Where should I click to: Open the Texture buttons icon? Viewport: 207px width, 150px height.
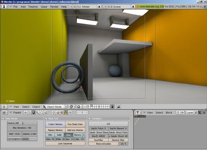pyautogui.click(x=62, y=113)
